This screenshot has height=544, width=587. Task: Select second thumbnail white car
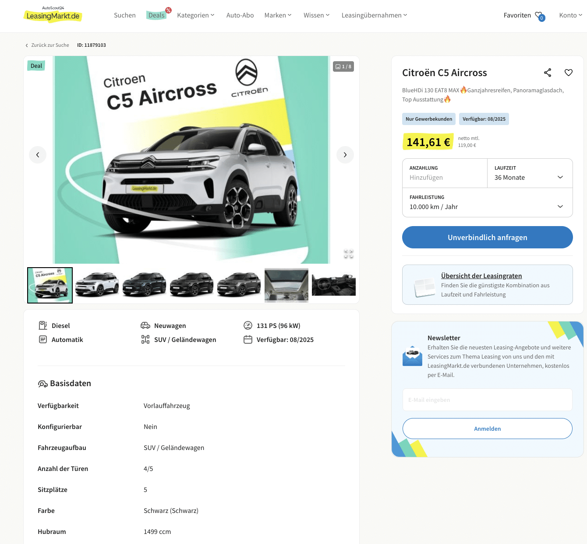pos(97,285)
